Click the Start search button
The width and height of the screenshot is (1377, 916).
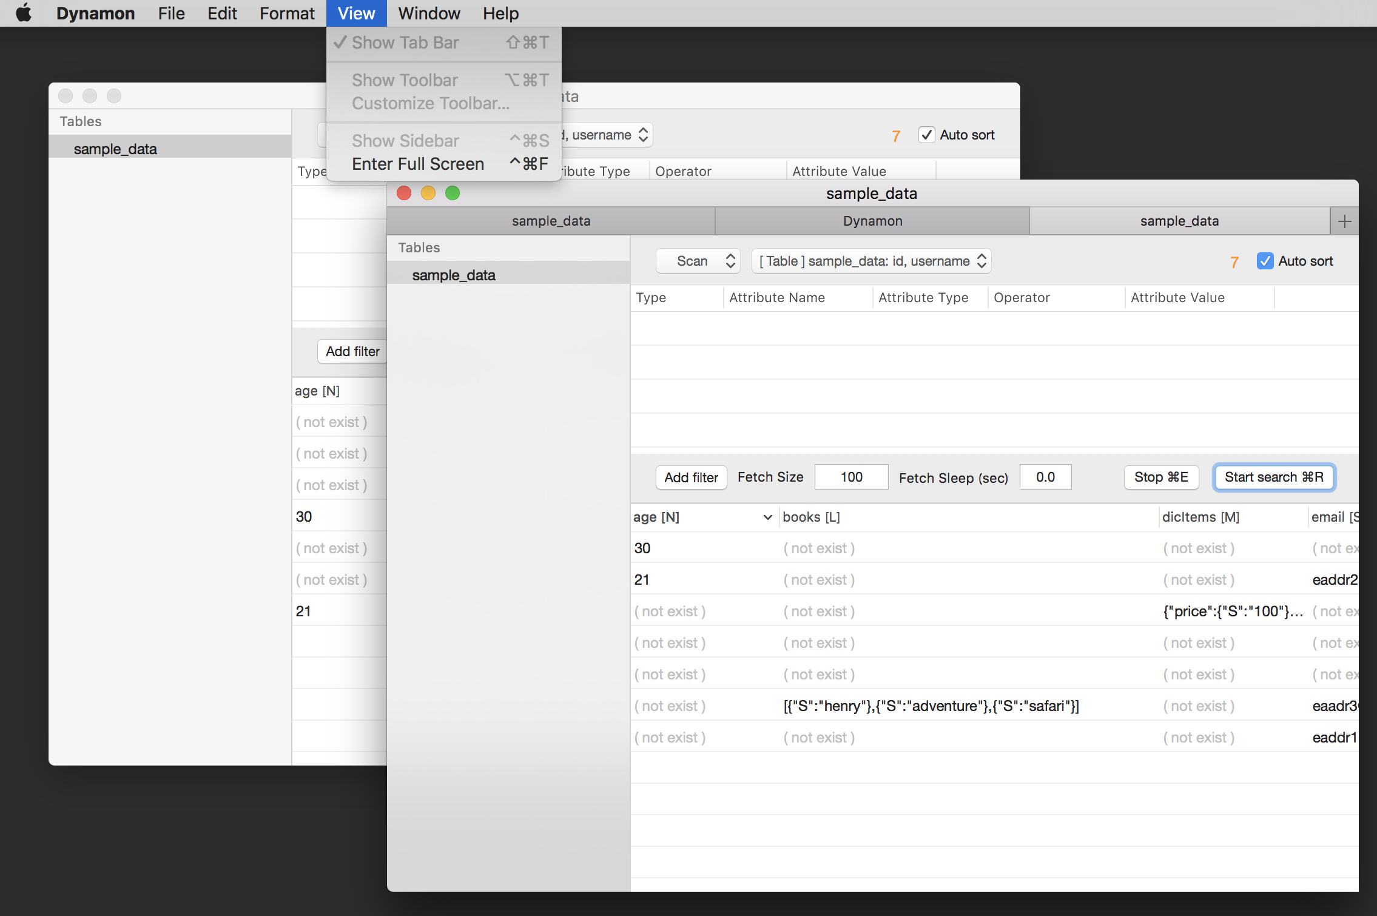[x=1274, y=476]
